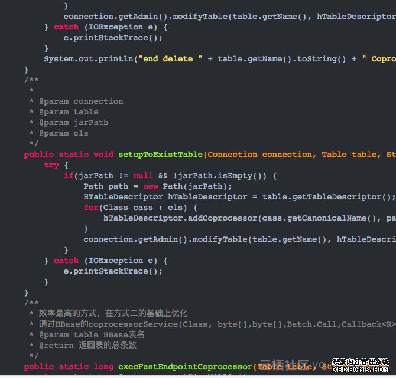
Task: Click the setupToExistTable method name
Action: [x=160, y=155]
